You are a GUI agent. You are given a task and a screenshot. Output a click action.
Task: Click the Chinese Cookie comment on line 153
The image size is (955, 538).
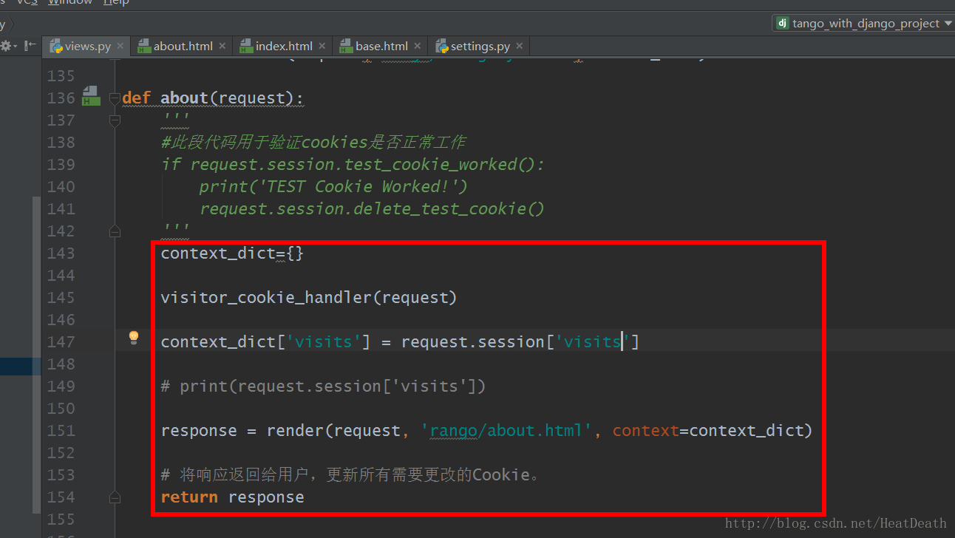(350, 474)
